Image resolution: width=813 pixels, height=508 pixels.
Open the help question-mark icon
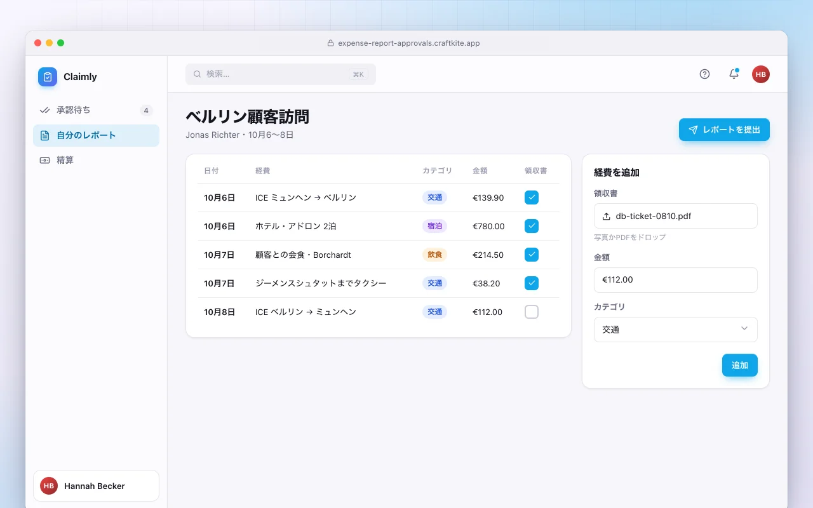704,74
